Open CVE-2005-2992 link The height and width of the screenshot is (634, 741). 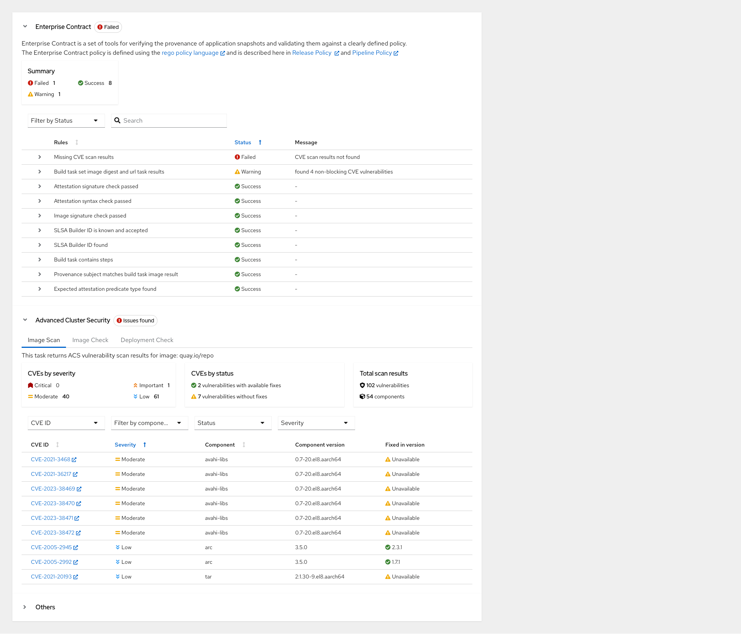pyautogui.click(x=54, y=562)
